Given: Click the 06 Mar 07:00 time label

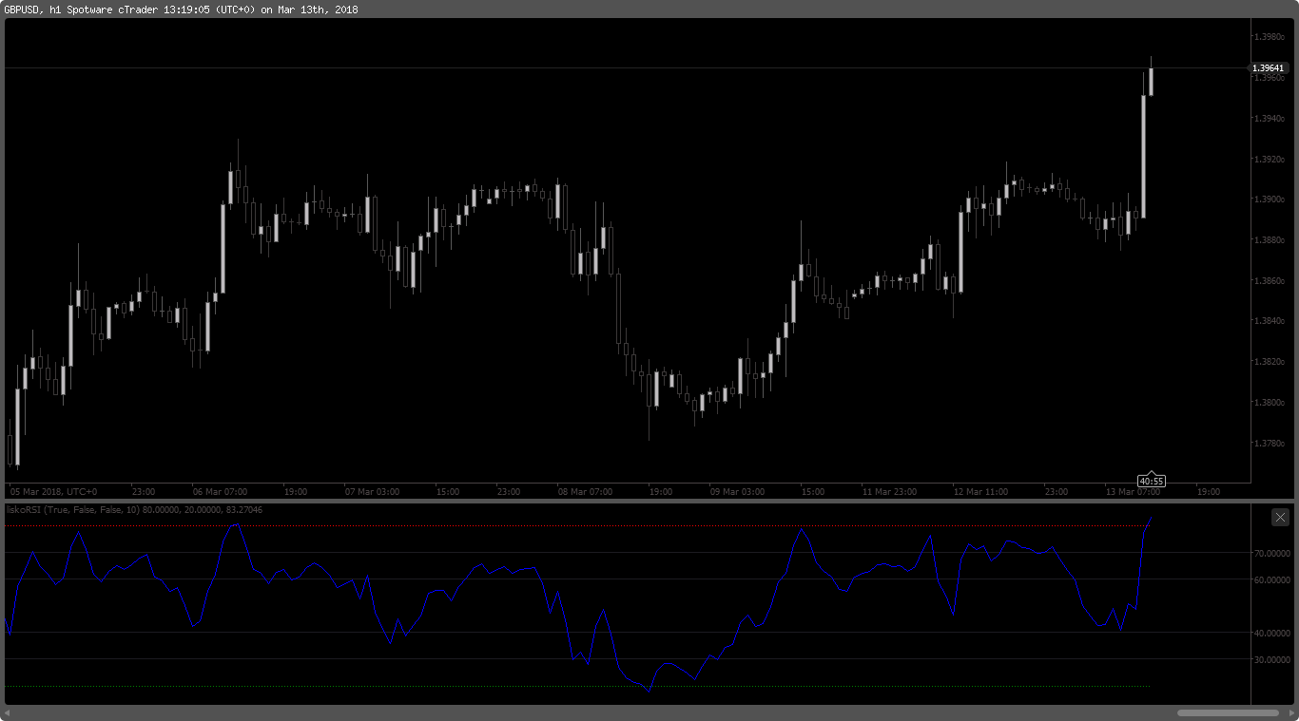Looking at the screenshot, I should click(x=220, y=492).
